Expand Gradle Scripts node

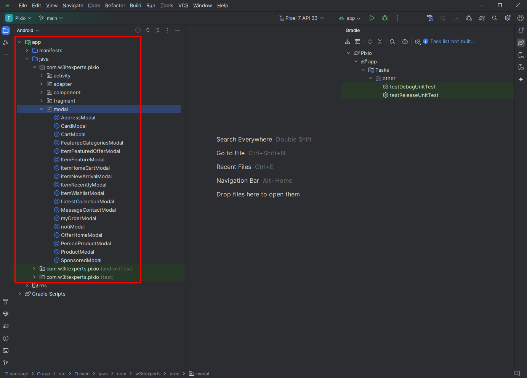click(x=20, y=294)
